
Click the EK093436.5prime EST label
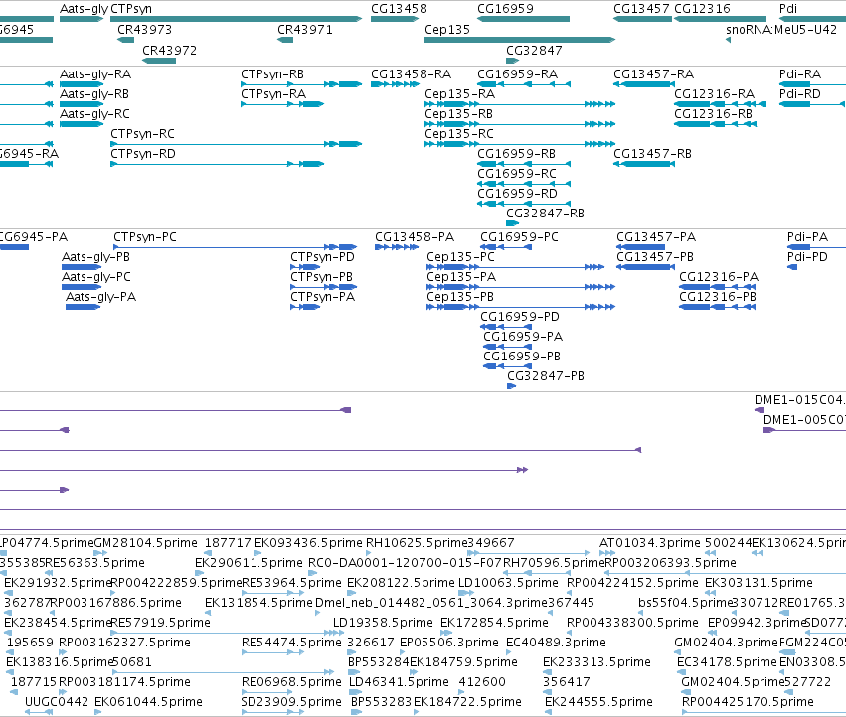[308, 543]
